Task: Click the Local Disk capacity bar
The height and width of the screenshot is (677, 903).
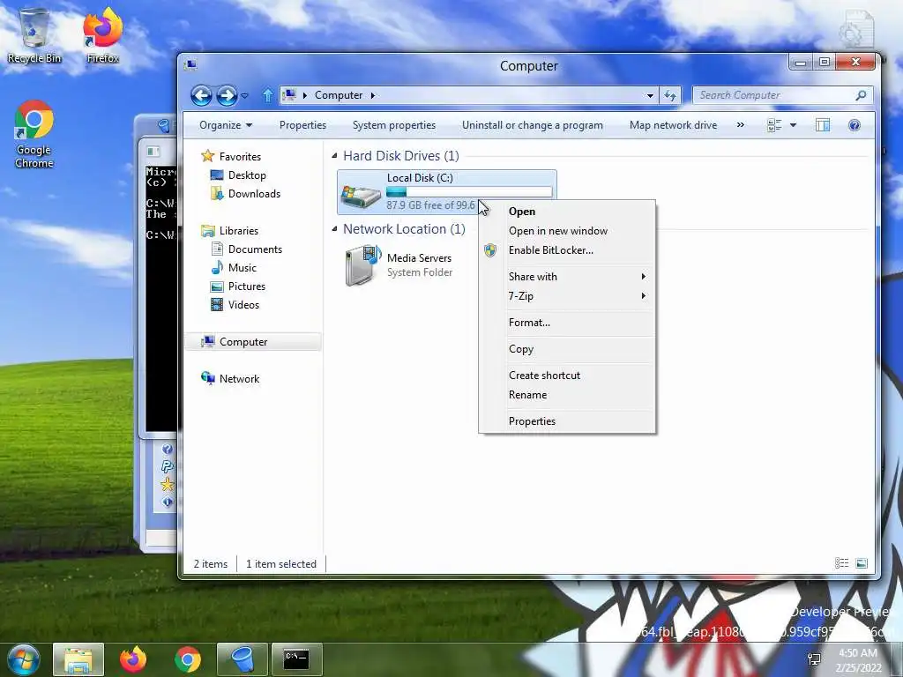Action: tap(469, 191)
